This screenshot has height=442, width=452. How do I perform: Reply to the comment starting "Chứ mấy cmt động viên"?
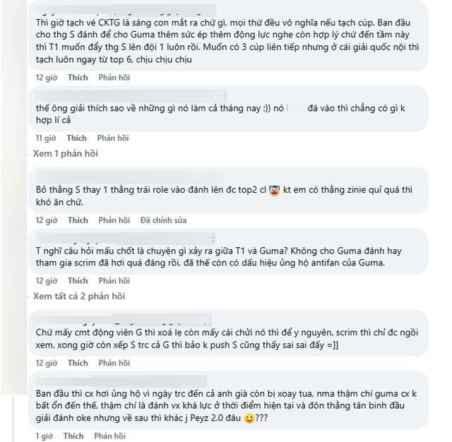114,363
